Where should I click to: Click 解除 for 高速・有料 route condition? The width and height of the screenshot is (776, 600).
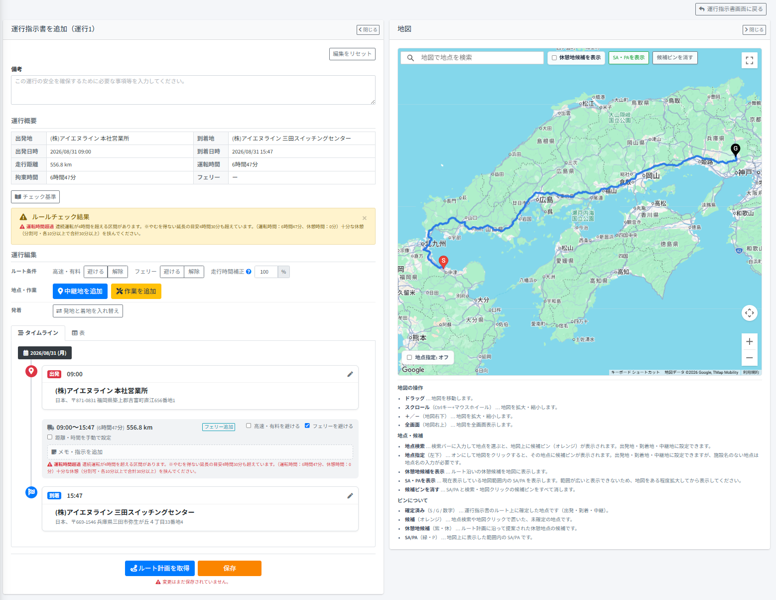118,272
